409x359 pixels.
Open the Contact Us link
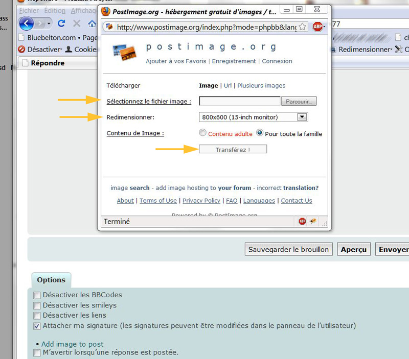coord(297,201)
